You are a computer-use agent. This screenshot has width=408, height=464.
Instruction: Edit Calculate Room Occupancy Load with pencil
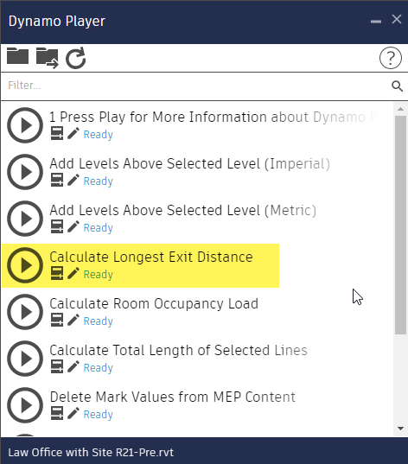point(73,320)
